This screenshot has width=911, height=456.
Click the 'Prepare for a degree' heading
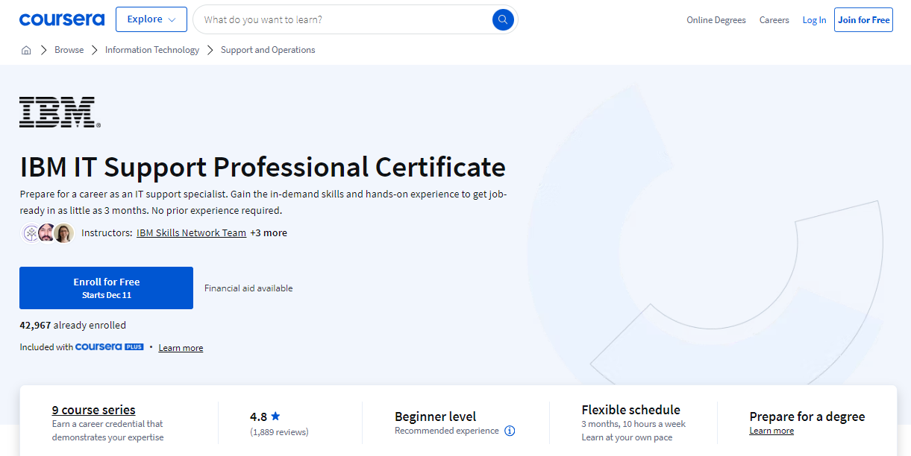(x=807, y=417)
